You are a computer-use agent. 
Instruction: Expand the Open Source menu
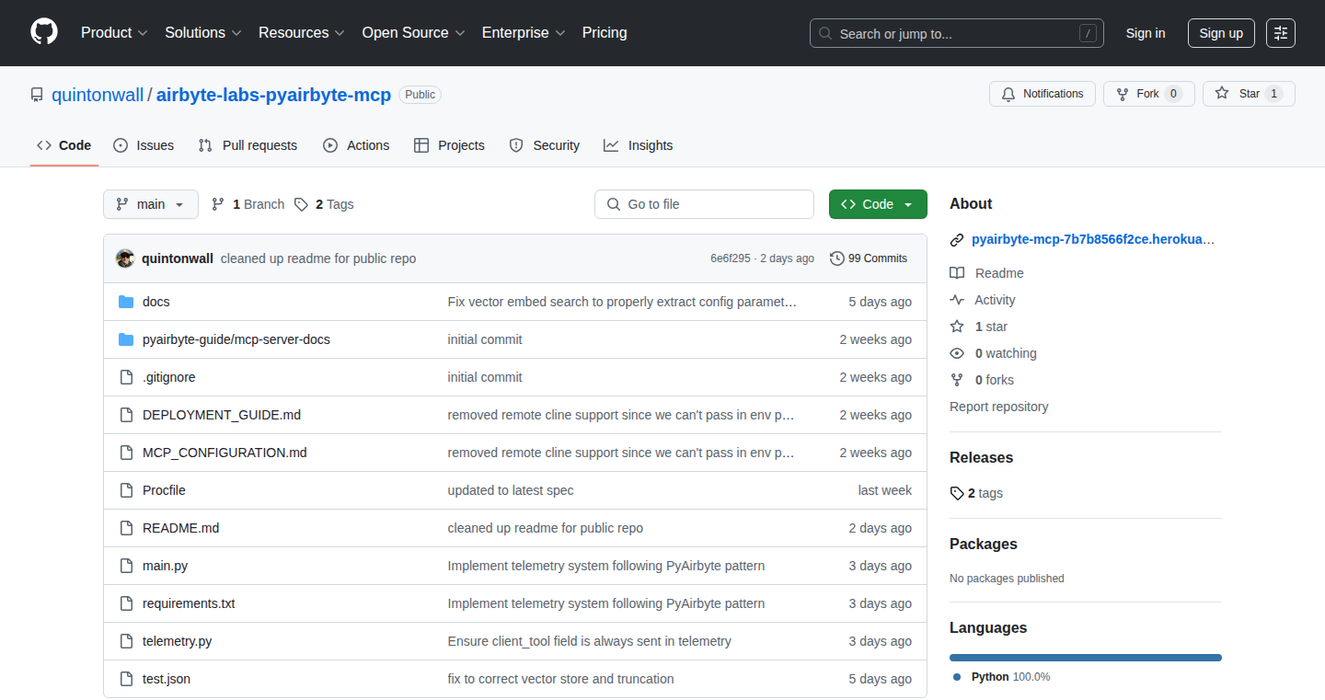click(413, 33)
